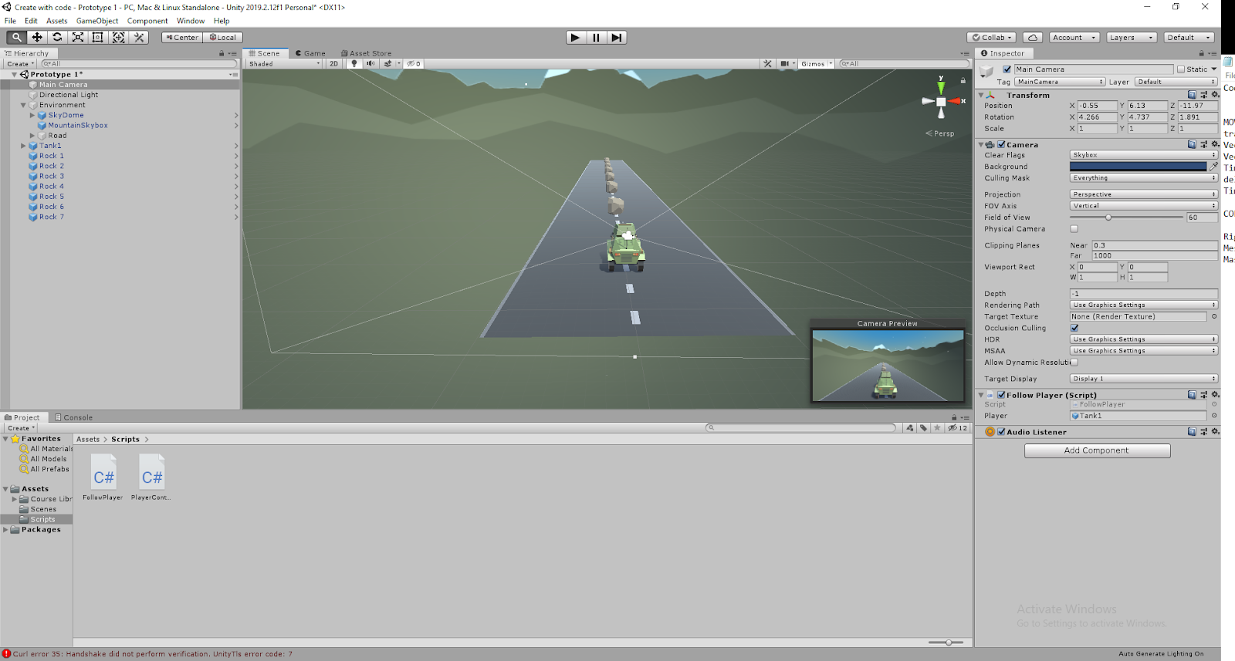Collapse the Environment hierarchy item

[x=23, y=105]
